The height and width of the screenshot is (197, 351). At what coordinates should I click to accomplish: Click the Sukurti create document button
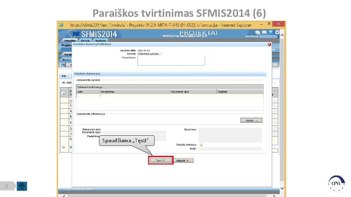click(252, 120)
